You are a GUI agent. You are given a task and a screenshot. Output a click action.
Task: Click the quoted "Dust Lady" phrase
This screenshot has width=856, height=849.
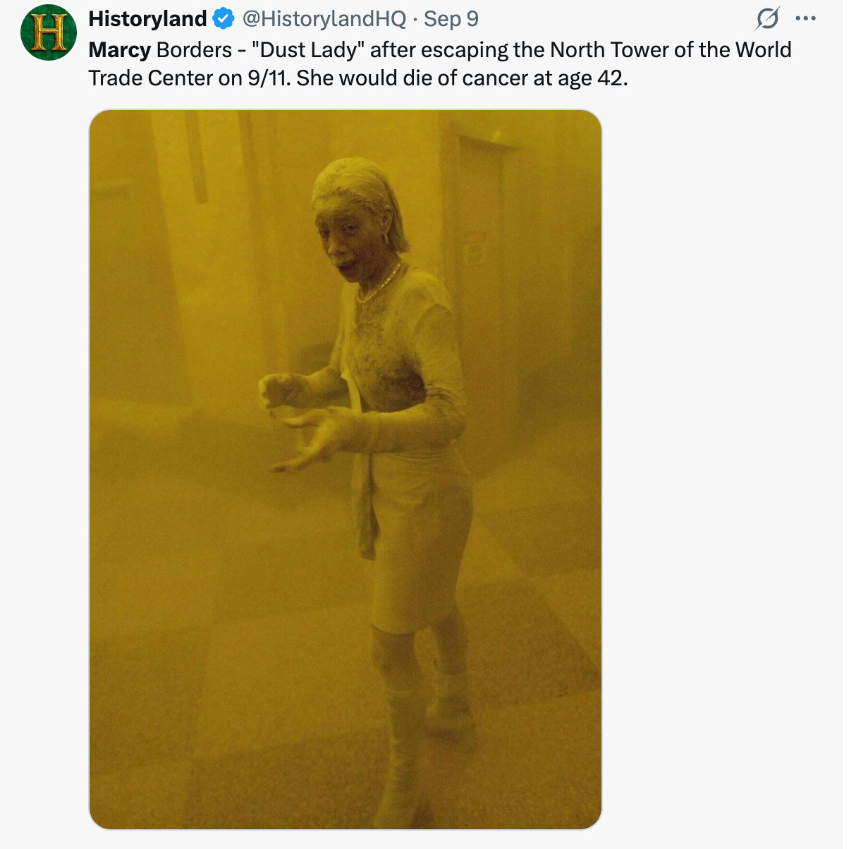(307, 50)
